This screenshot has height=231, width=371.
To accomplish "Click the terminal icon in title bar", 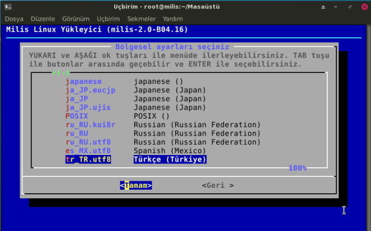I will (x=8, y=7).
